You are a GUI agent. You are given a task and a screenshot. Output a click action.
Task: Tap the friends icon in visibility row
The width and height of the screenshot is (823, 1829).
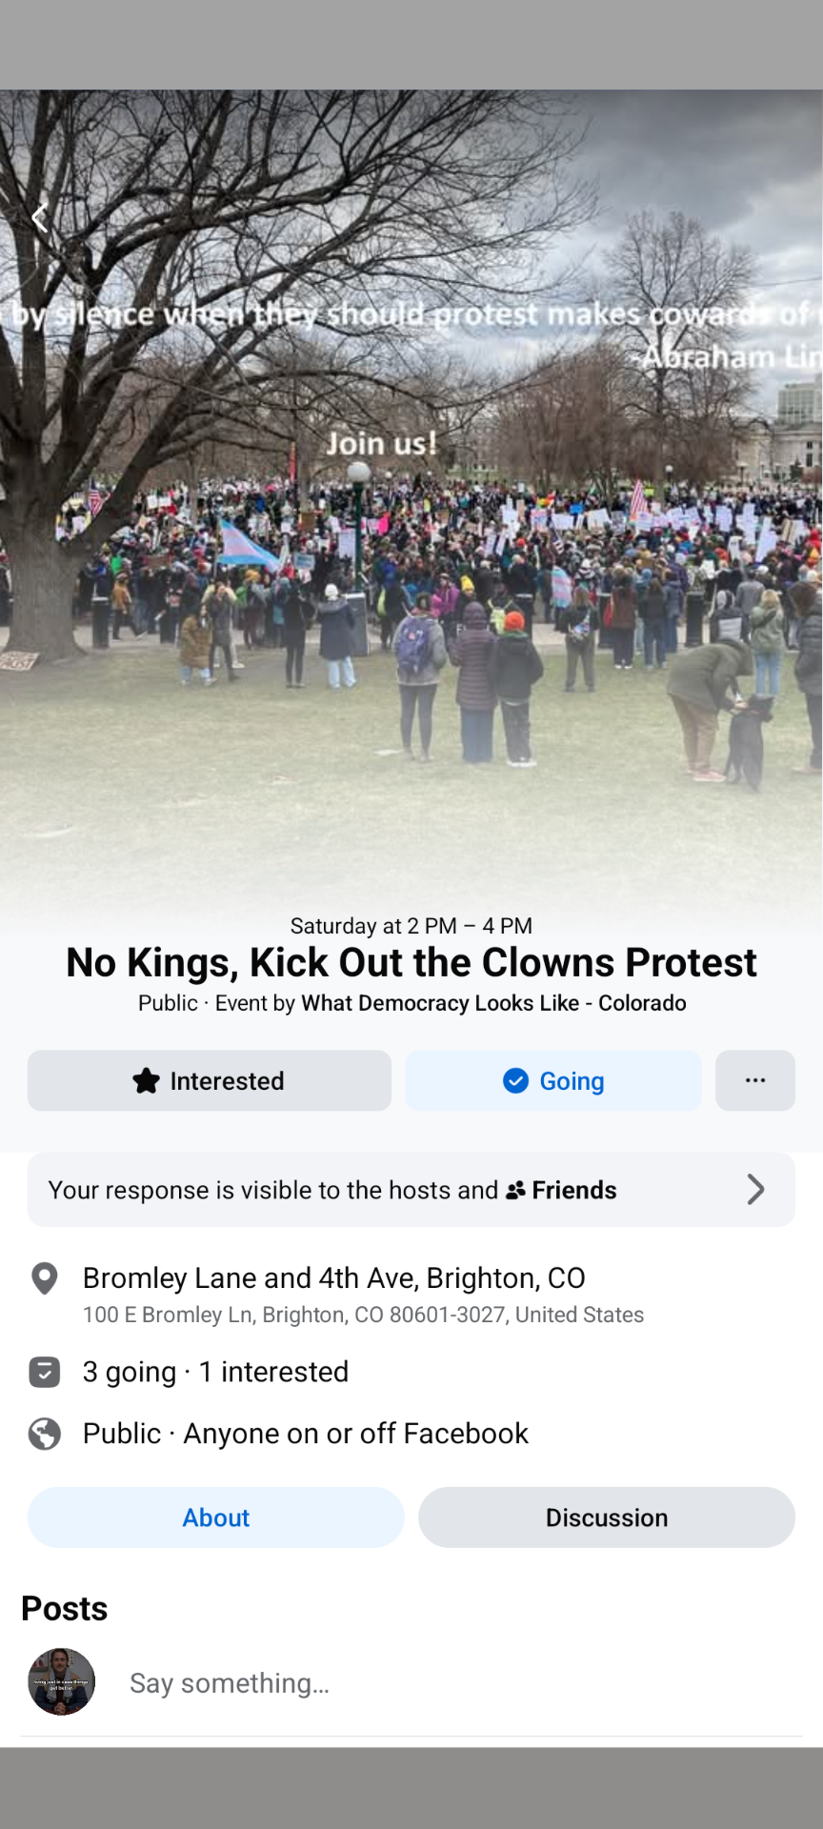[x=515, y=1190]
